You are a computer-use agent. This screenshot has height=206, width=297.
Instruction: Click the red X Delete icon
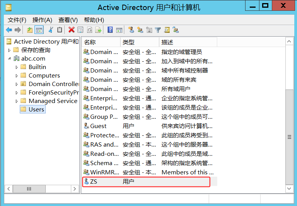pos(71,30)
